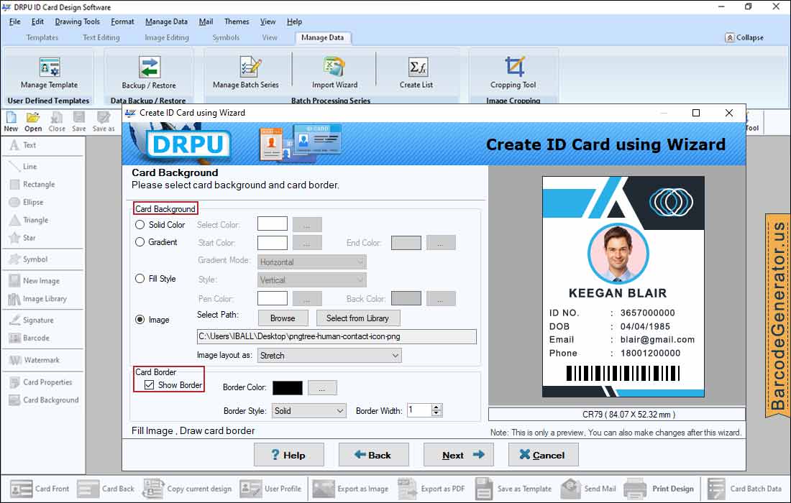The width and height of the screenshot is (791, 503).
Task: Select the Cropping Tool icon
Action: coord(513,67)
